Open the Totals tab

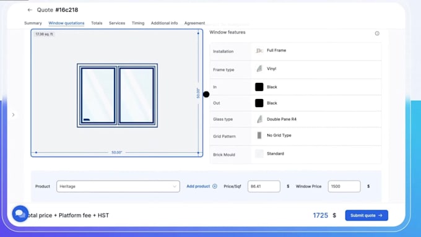(x=97, y=23)
